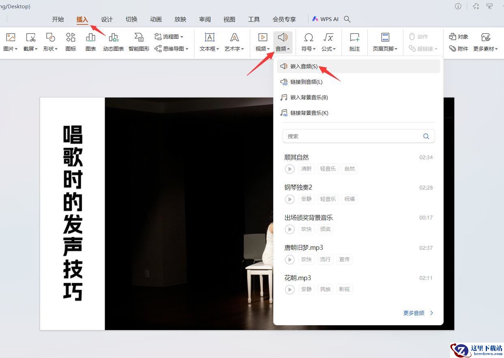Click the 民族 tag under 花朝.mp3
Image resolution: width=504 pixels, height=358 pixels.
pyautogui.click(x=325, y=289)
